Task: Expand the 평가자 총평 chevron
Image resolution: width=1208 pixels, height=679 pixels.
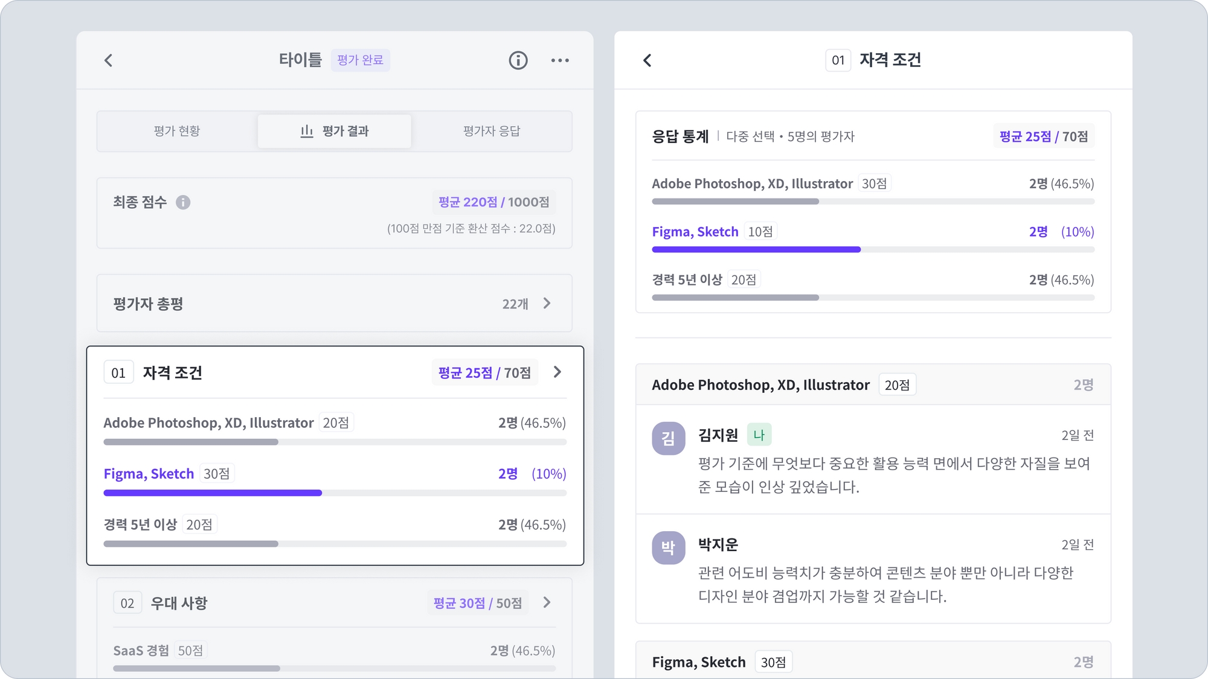Action: coord(547,304)
